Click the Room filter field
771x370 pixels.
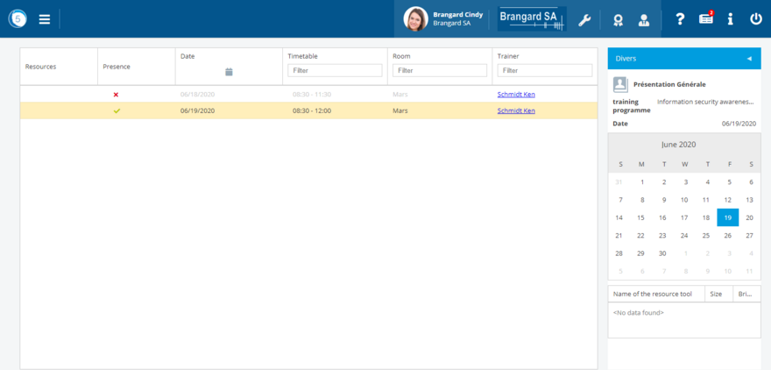click(x=440, y=70)
